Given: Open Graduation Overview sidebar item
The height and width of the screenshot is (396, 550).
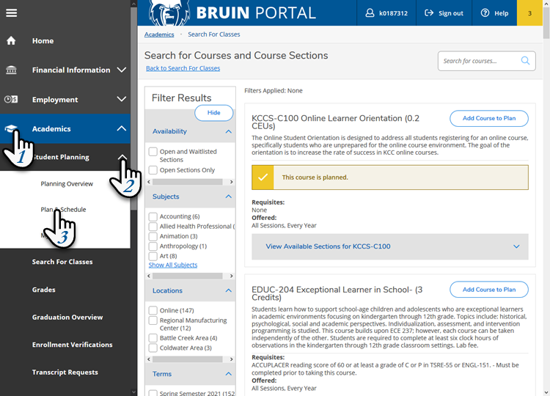Looking at the screenshot, I should [67, 317].
